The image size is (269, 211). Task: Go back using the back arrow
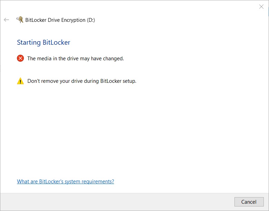pos(6,20)
